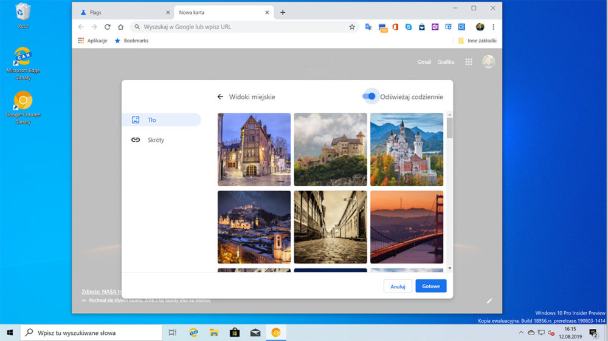This screenshot has height=341, width=608.
Task: Click the dialog scrollbar down arrow
Action: 450,268
